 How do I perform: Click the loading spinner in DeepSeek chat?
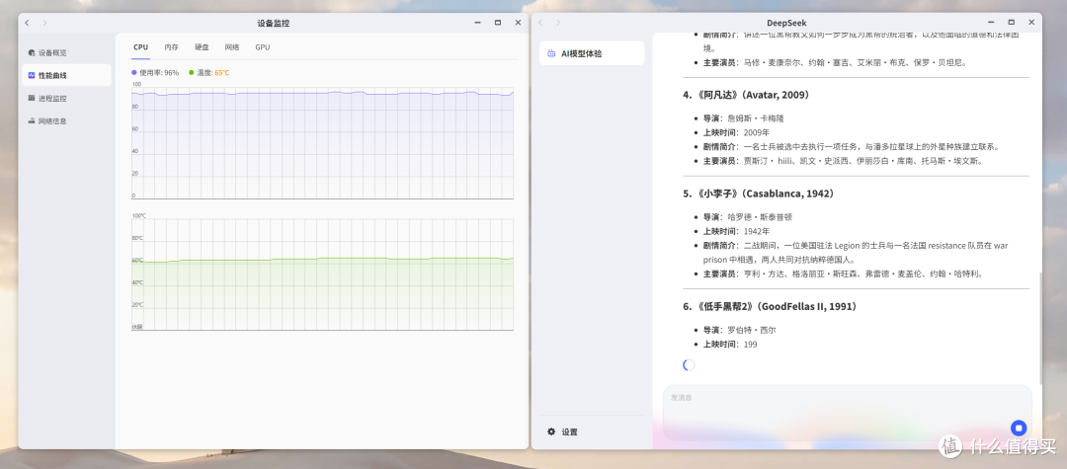(x=689, y=365)
